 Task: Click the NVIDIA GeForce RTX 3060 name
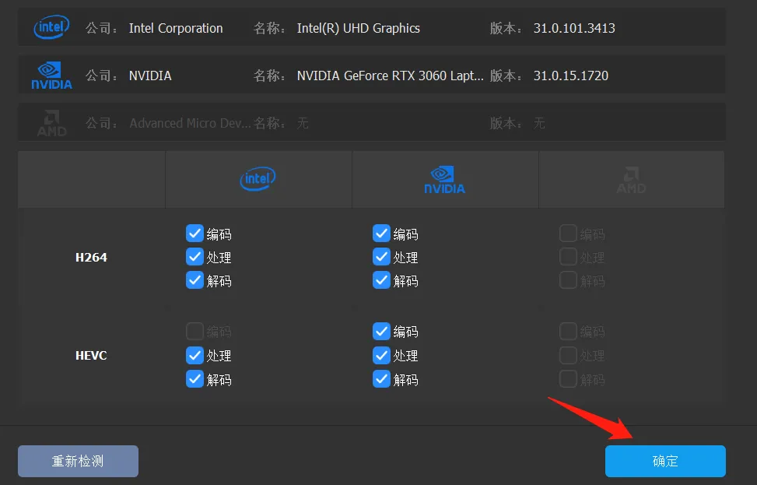pyautogui.click(x=390, y=76)
